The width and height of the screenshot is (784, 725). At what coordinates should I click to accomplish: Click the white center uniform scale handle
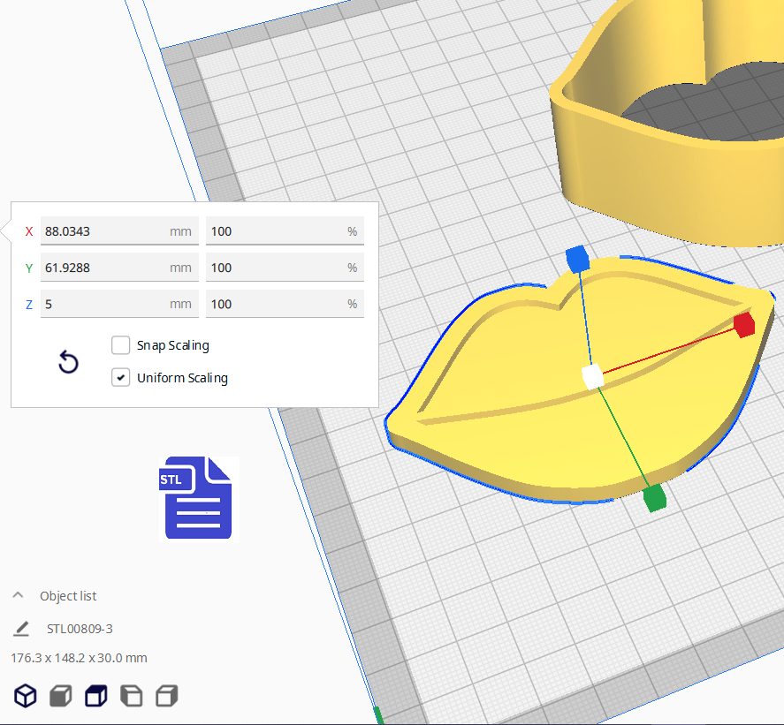click(x=592, y=377)
